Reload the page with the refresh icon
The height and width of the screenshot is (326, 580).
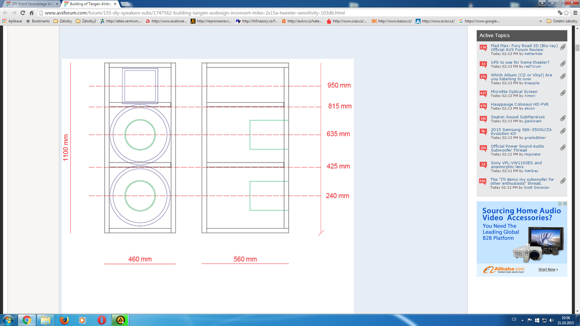click(23, 13)
